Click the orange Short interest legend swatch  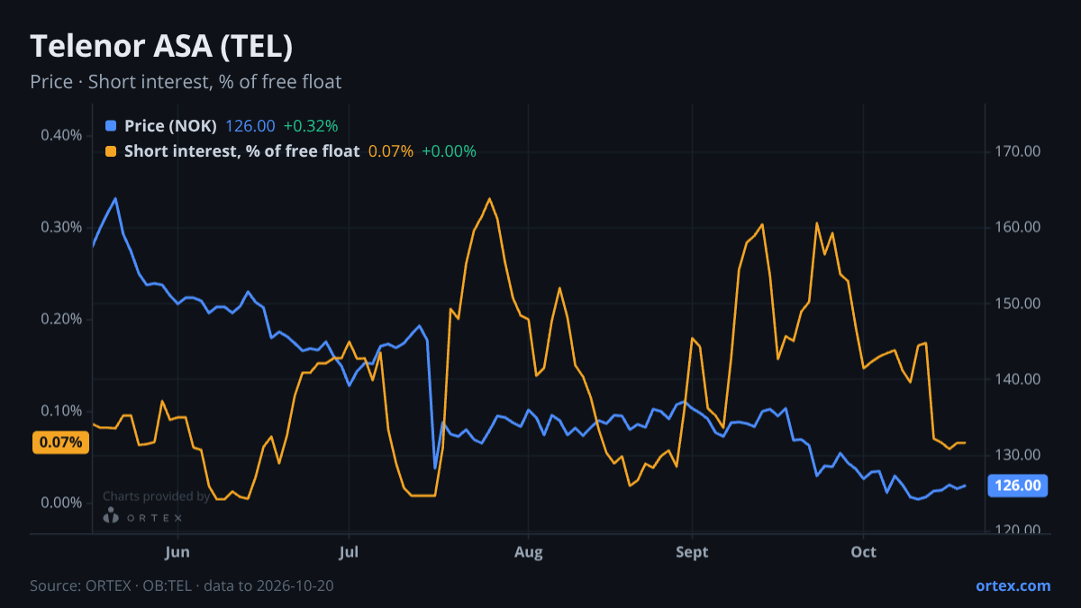111,151
